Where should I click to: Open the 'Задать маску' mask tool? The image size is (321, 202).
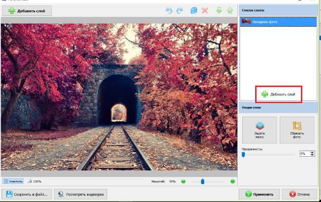pyautogui.click(x=259, y=130)
